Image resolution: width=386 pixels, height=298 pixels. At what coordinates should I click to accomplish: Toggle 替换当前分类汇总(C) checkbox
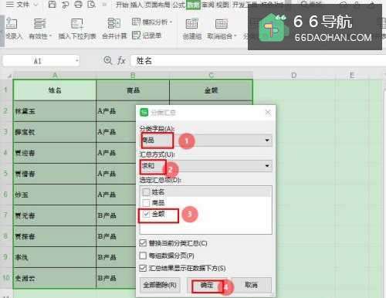(x=143, y=243)
